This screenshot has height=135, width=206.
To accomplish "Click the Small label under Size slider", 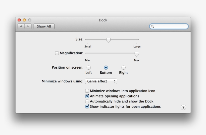I will point(88,47).
